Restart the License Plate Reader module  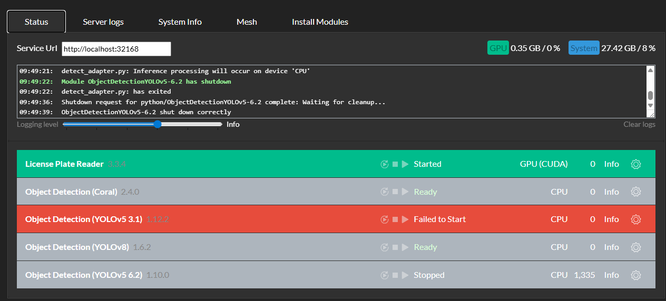(x=384, y=164)
